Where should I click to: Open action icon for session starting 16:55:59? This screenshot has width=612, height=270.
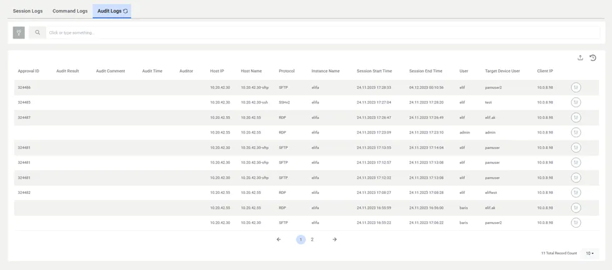pyautogui.click(x=576, y=208)
